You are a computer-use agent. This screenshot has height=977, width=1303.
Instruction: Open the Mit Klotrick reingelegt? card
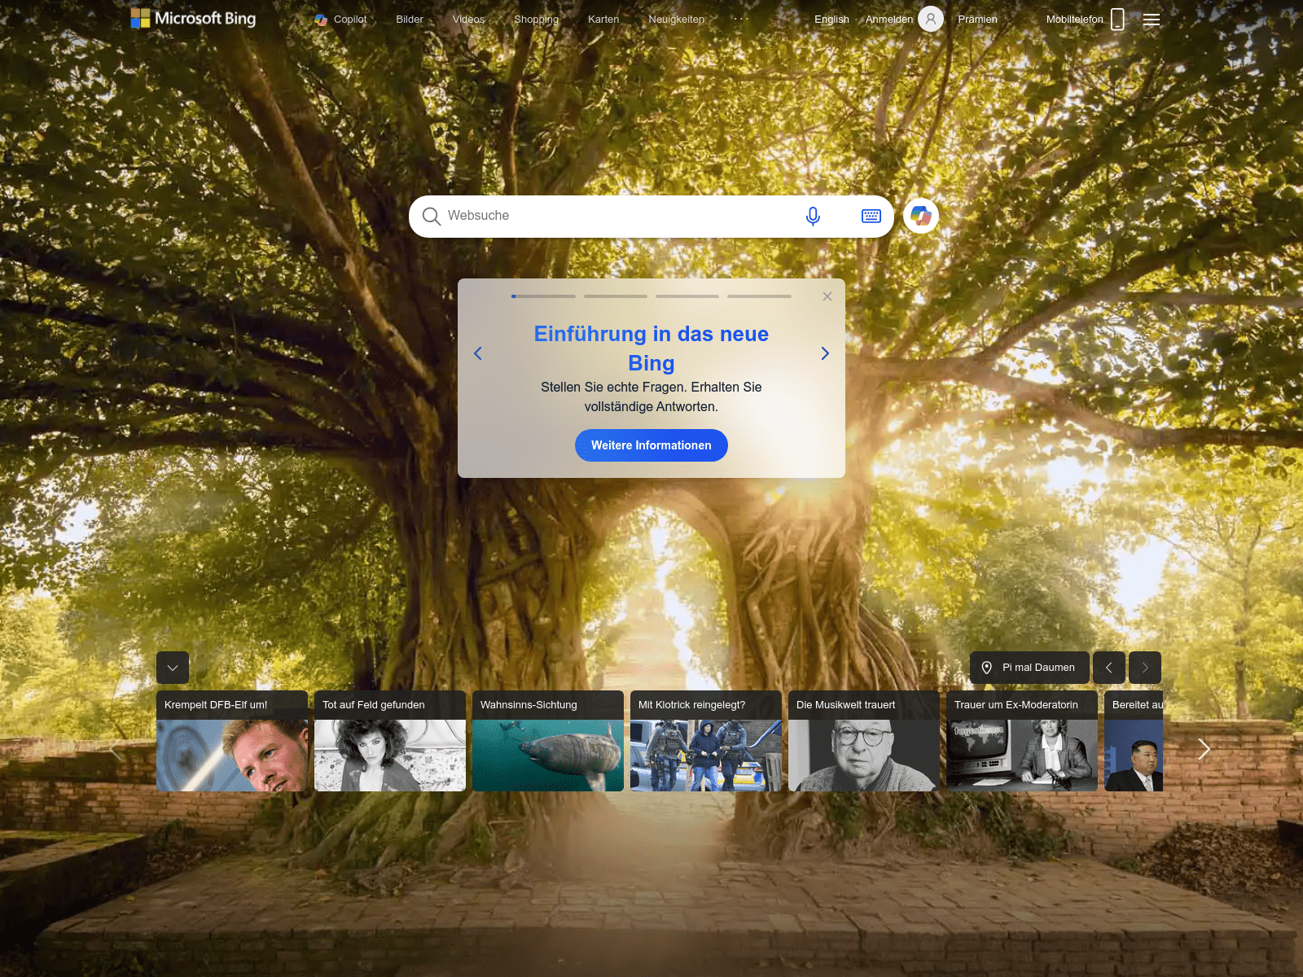tap(706, 741)
